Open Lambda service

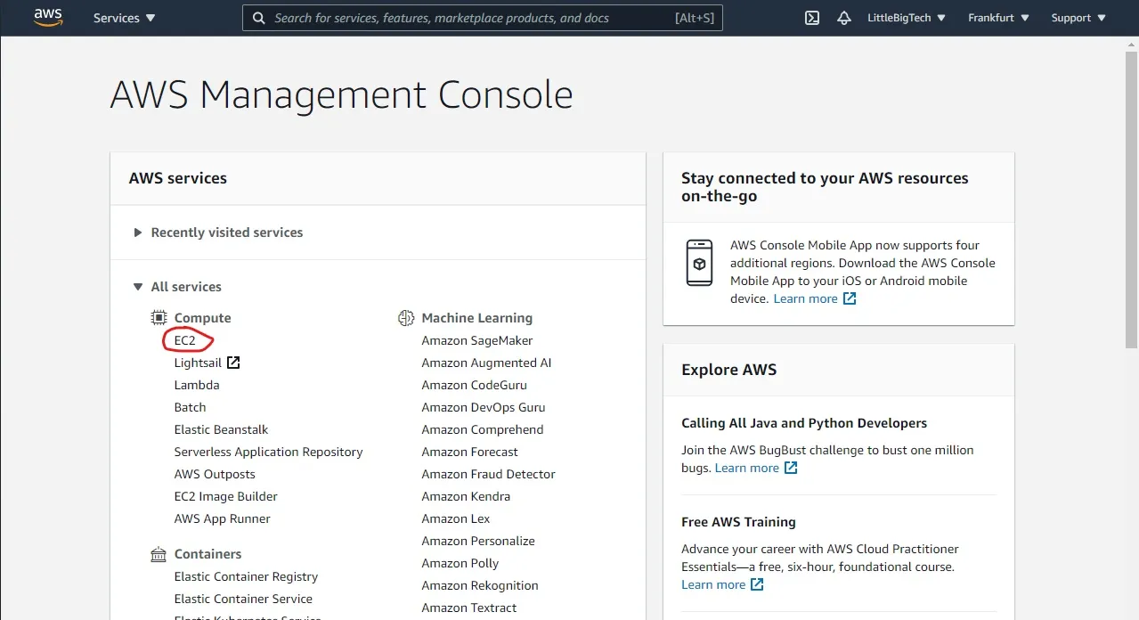click(x=197, y=385)
